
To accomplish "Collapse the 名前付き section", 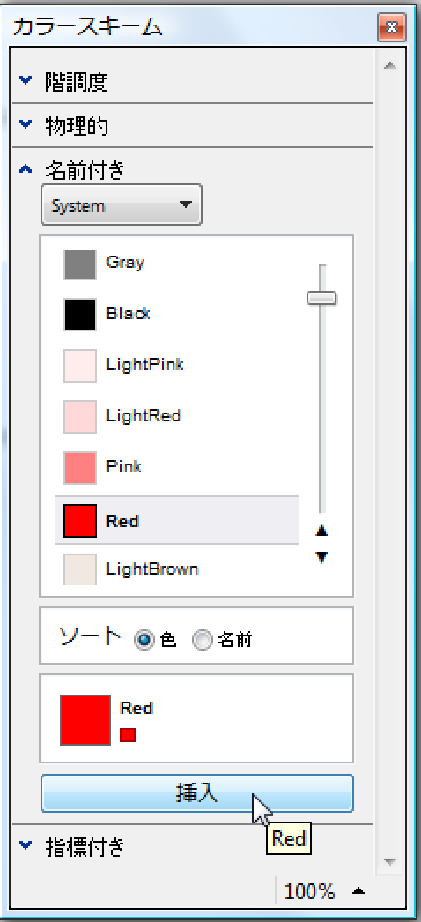I will 26,170.
